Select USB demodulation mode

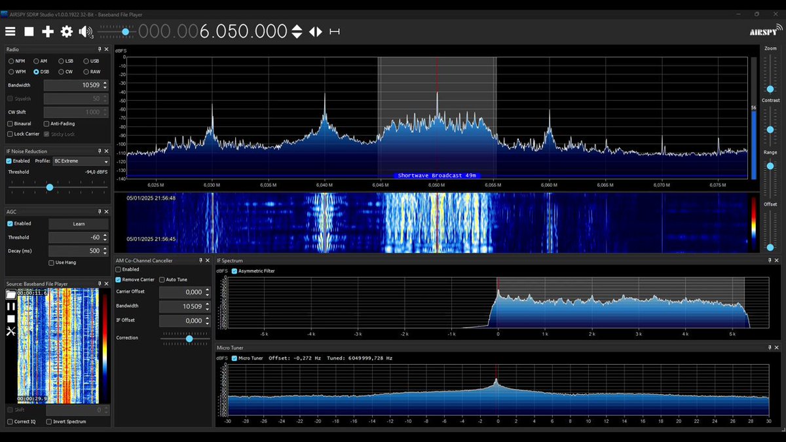tap(90, 61)
